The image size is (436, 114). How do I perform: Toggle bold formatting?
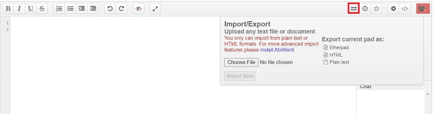click(8, 9)
